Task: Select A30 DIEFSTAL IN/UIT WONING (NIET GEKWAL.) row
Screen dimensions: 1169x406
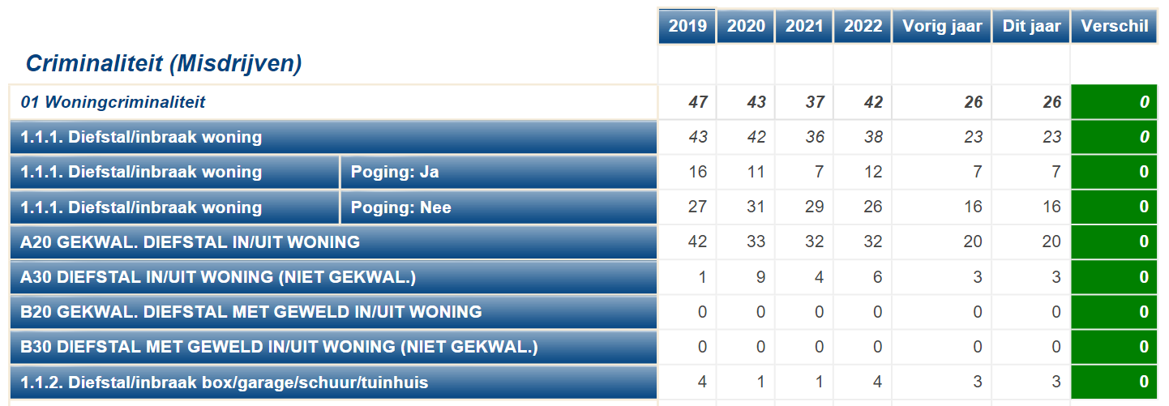Action: pos(333,277)
